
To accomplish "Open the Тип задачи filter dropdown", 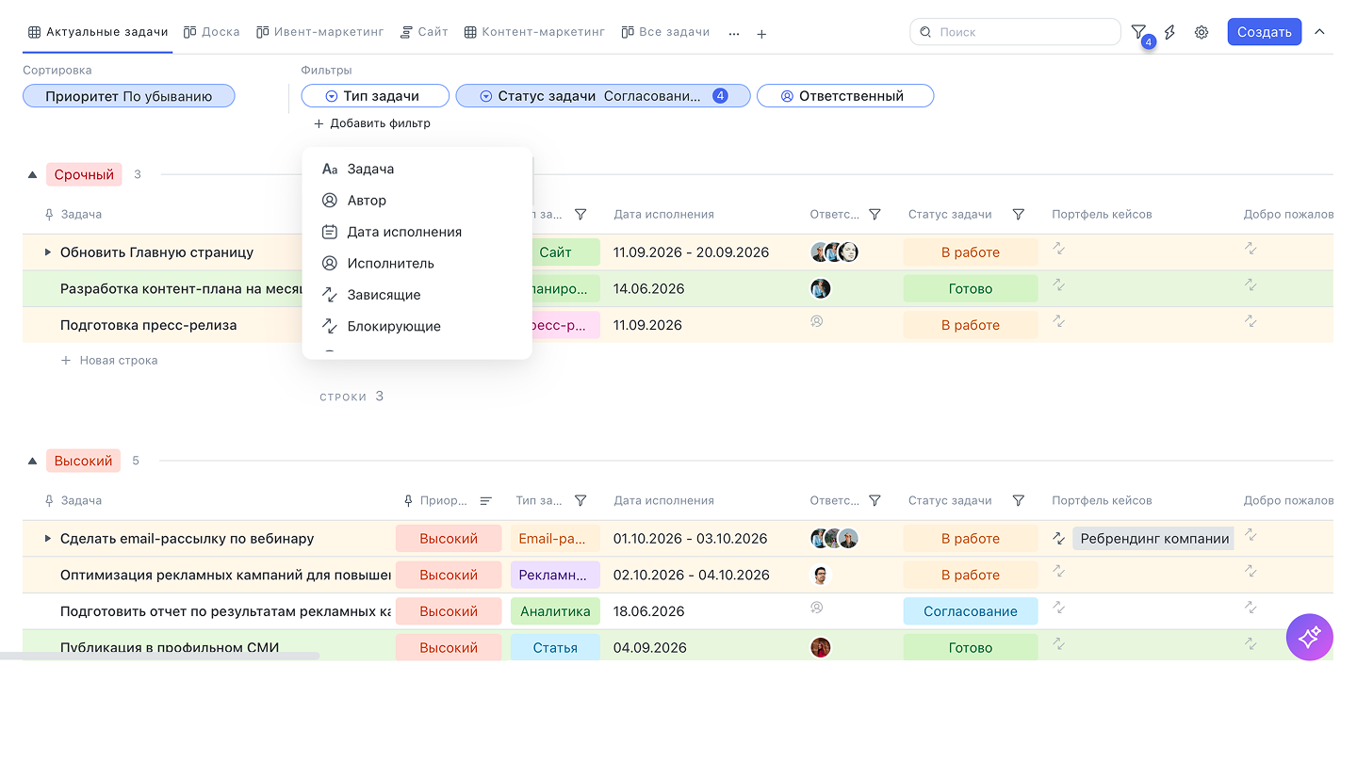I will (373, 96).
